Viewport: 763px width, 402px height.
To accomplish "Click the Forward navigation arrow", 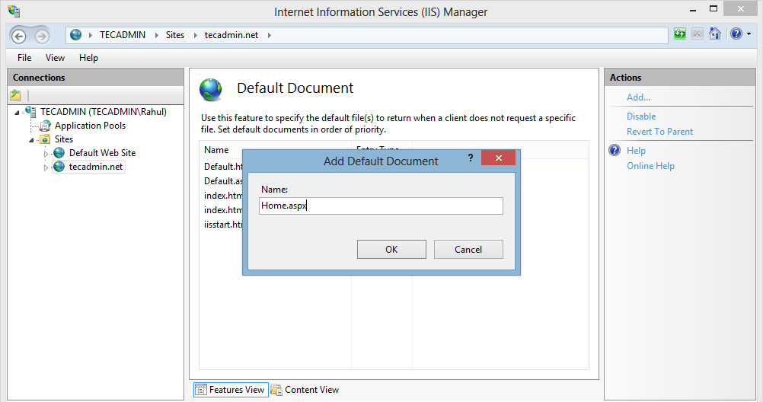I will click(43, 36).
